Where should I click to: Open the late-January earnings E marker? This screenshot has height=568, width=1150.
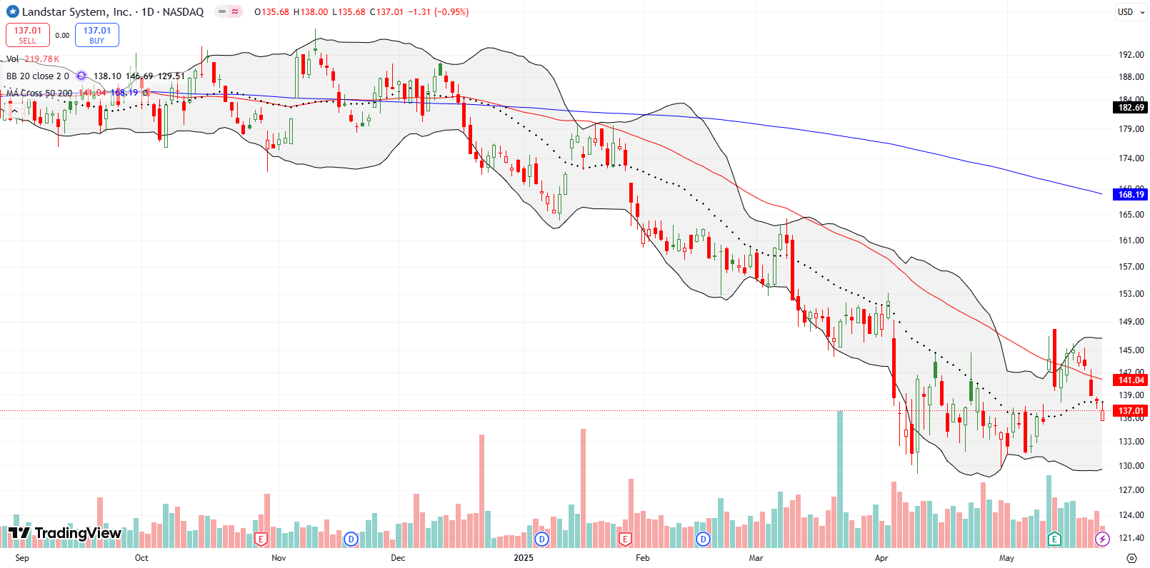(x=626, y=539)
